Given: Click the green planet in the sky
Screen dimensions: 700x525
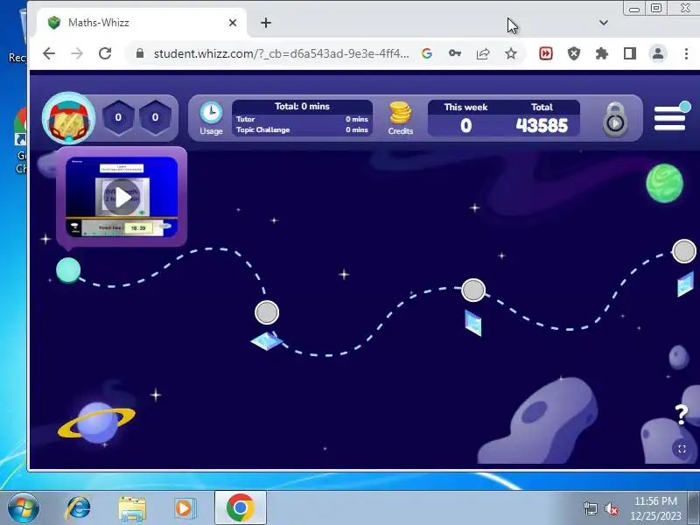Looking at the screenshot, I should (665, 183).
